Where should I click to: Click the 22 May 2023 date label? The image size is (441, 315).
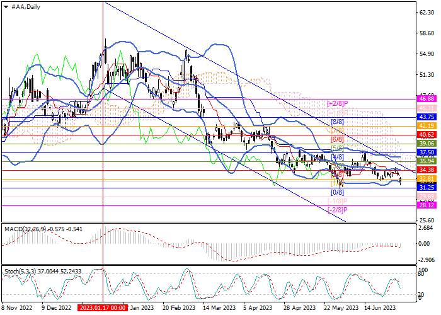pos(341,307)
